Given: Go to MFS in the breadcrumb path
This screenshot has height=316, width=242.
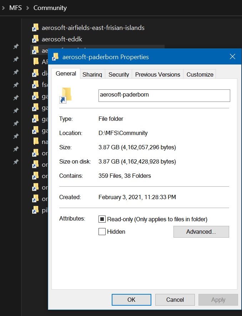Looking at the screenshot, I should [16, 8].
